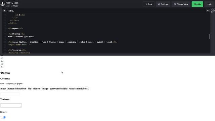Click the HTML Tags pen title
Image resolution: width=215 pixels, height=121 pixels.
click(12, 3)
